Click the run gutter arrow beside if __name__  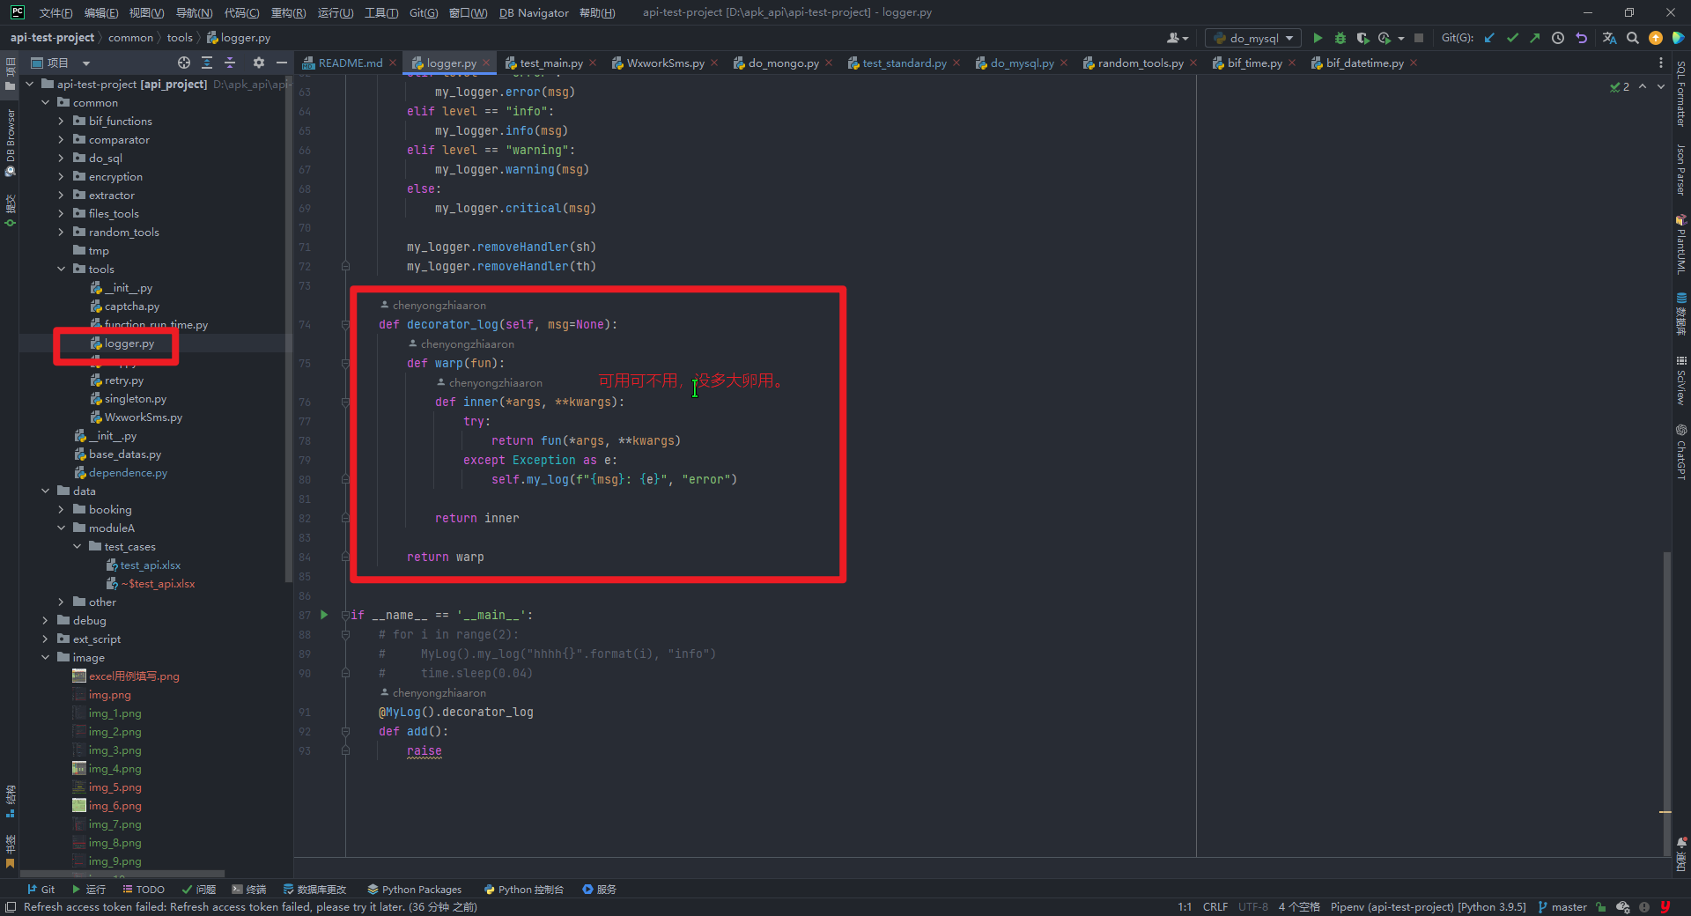point(324,615)
